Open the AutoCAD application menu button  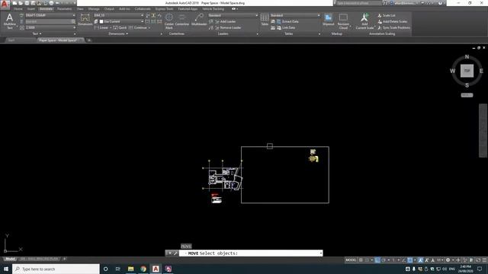[x=5, y=5]
